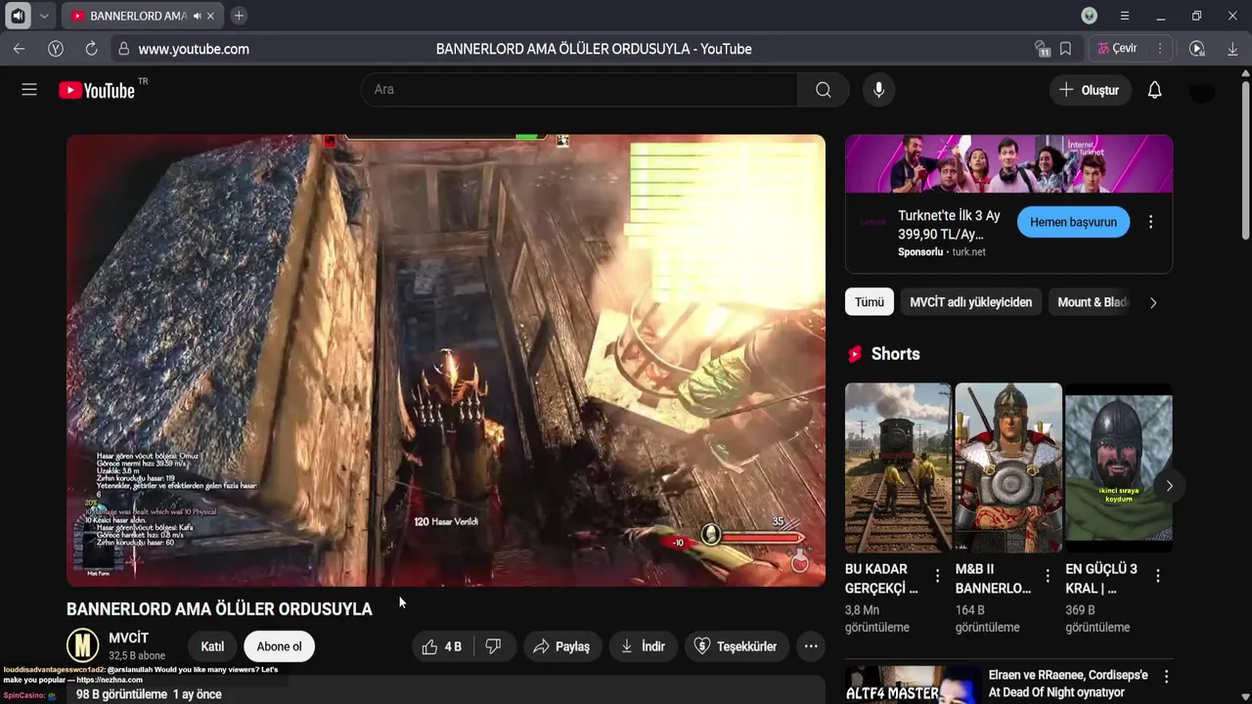
Task: Open the account avatar in YouTube header
Action: tap(1202, 90)
